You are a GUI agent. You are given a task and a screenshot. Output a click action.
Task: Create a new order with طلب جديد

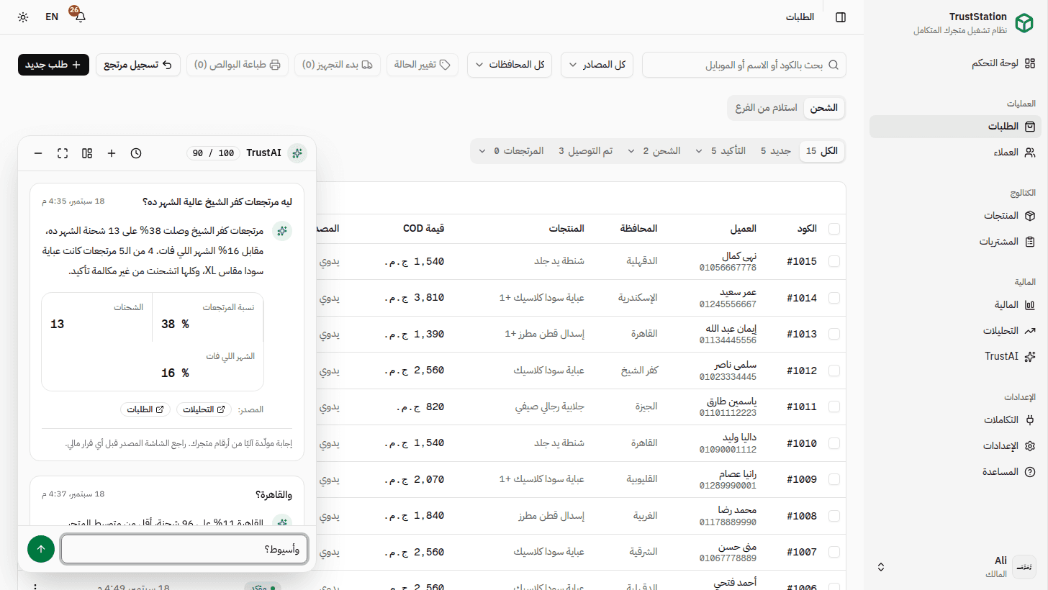[x=53, y=65]
